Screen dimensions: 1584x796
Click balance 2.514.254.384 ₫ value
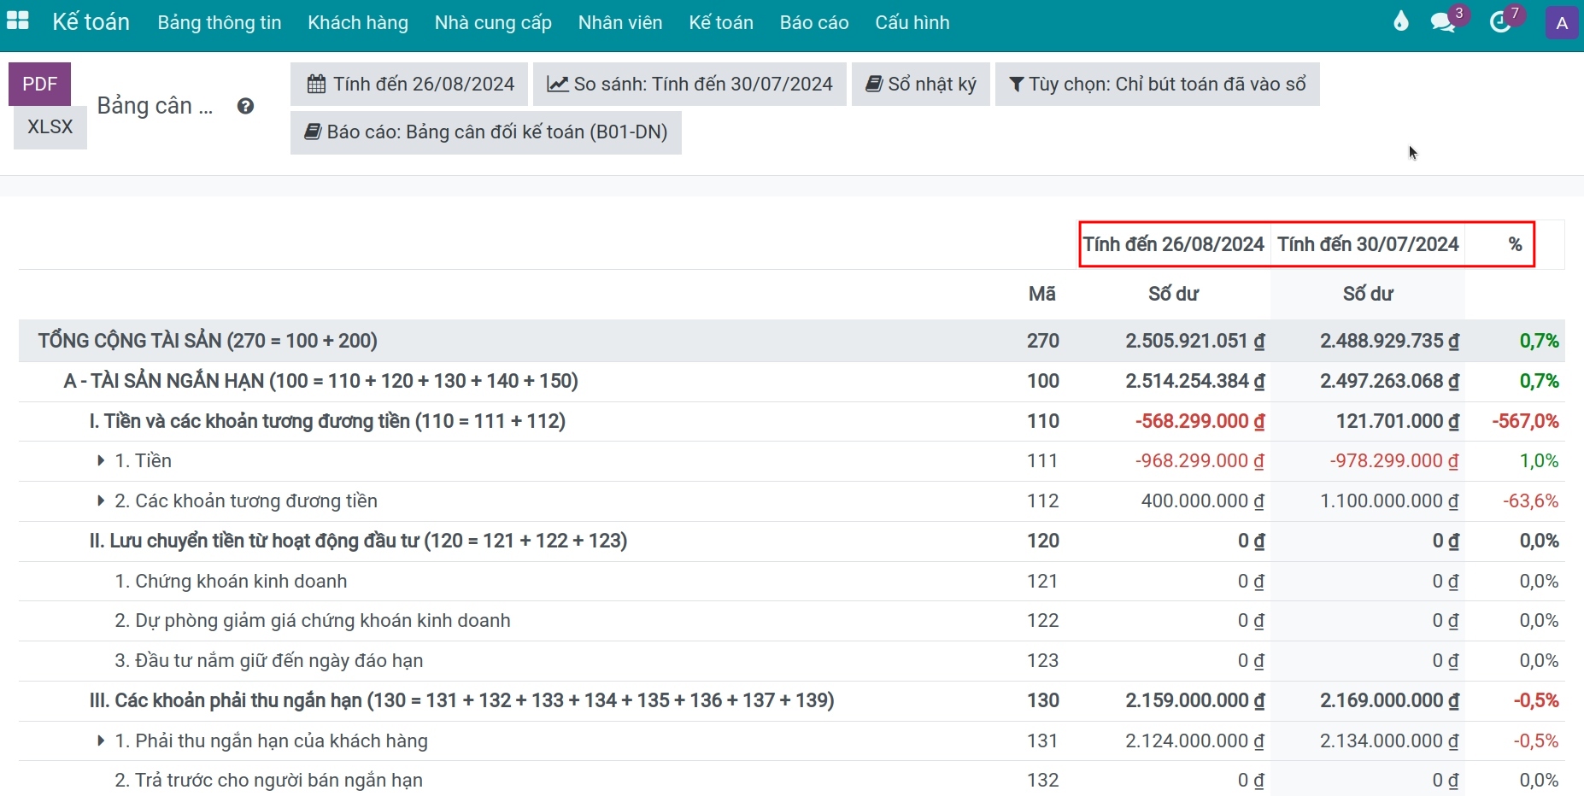[1194, 381]
